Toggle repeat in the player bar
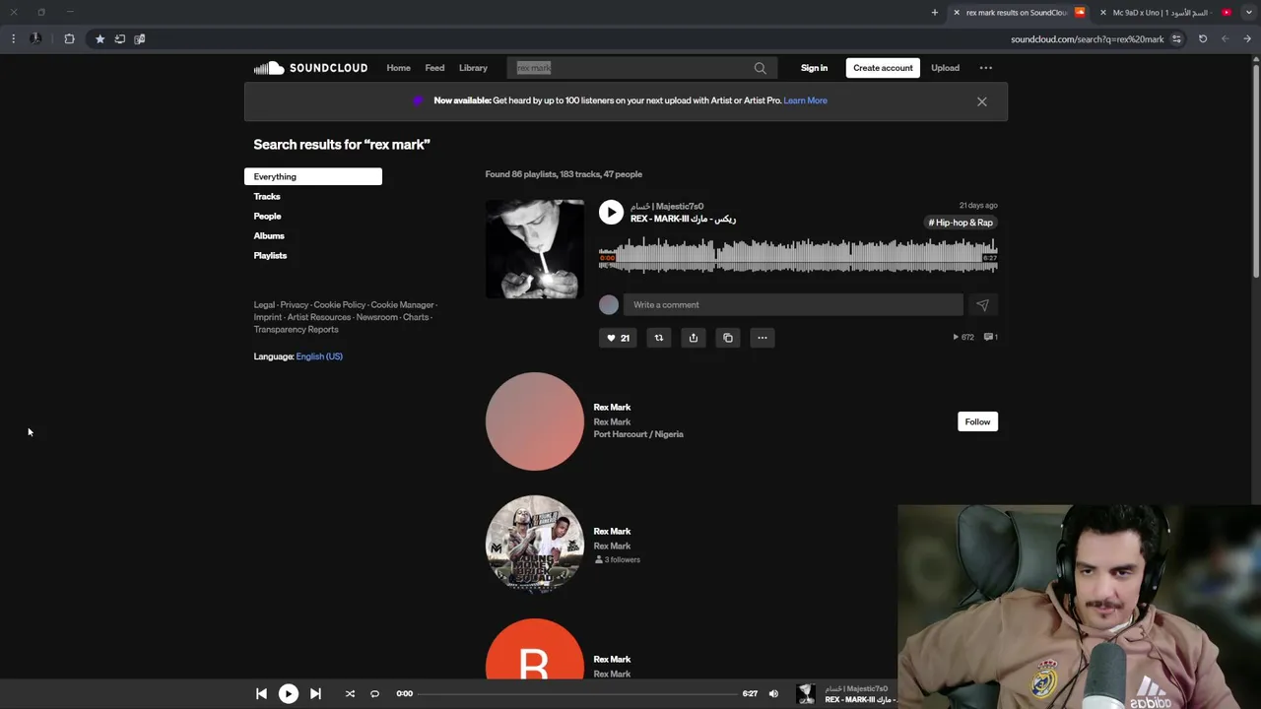 [374, 694]
